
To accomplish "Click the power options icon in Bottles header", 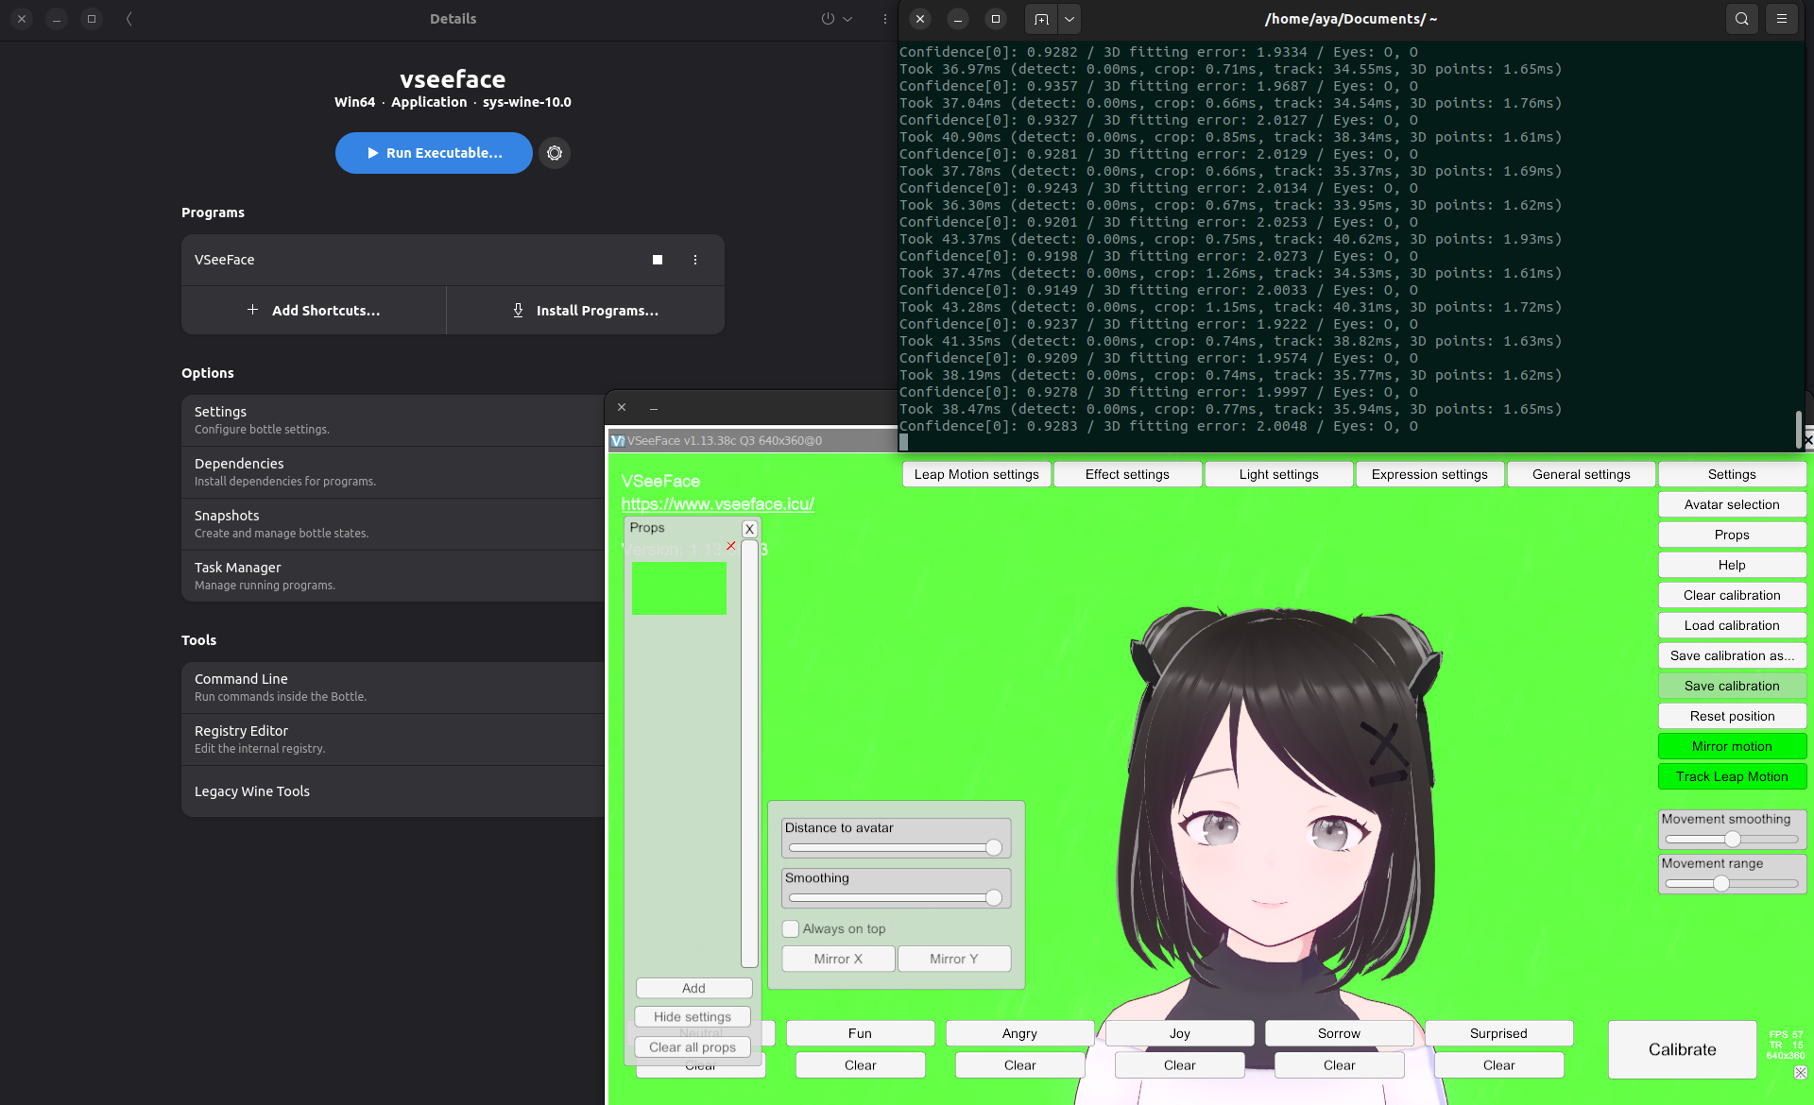I will 827,18.
